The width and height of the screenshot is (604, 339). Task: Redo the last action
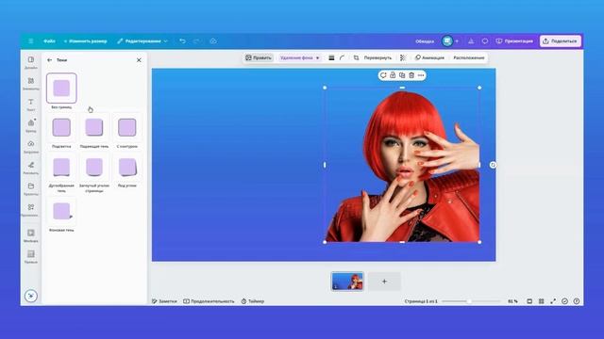tap(196, 41)
